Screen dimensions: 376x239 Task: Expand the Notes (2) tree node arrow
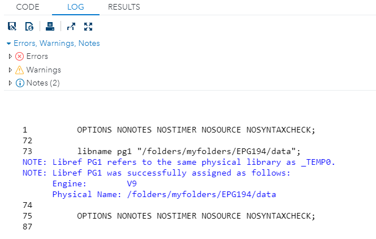(x=10, y=83)
